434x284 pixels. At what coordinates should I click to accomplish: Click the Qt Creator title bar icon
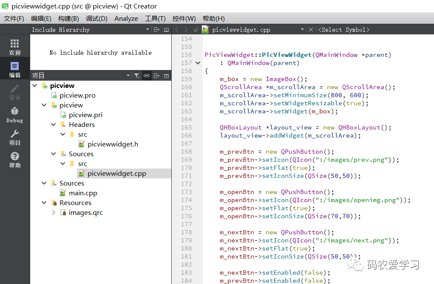[x=5, y=6]
